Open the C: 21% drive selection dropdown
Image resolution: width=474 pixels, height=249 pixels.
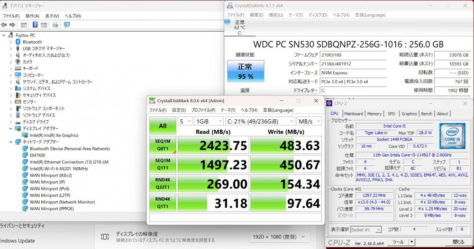260,121
